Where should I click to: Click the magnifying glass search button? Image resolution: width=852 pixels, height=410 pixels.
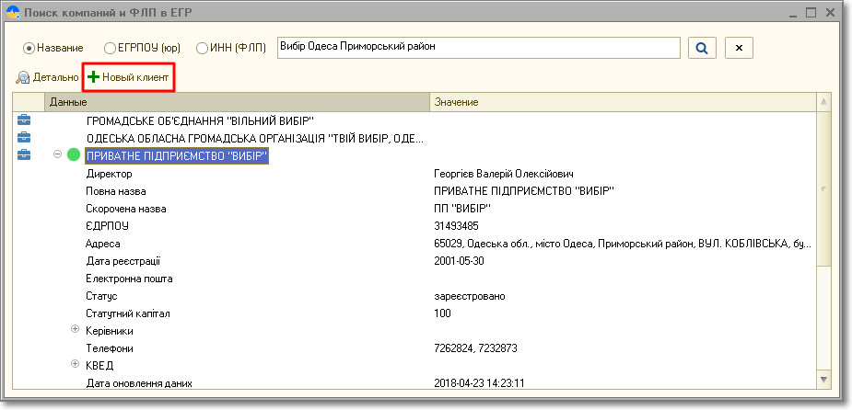point(702,48)
